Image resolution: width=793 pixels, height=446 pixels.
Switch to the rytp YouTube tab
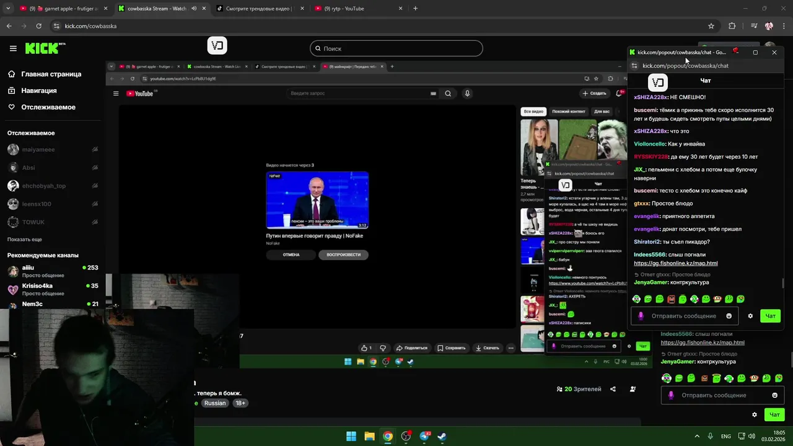pos(357,9)
